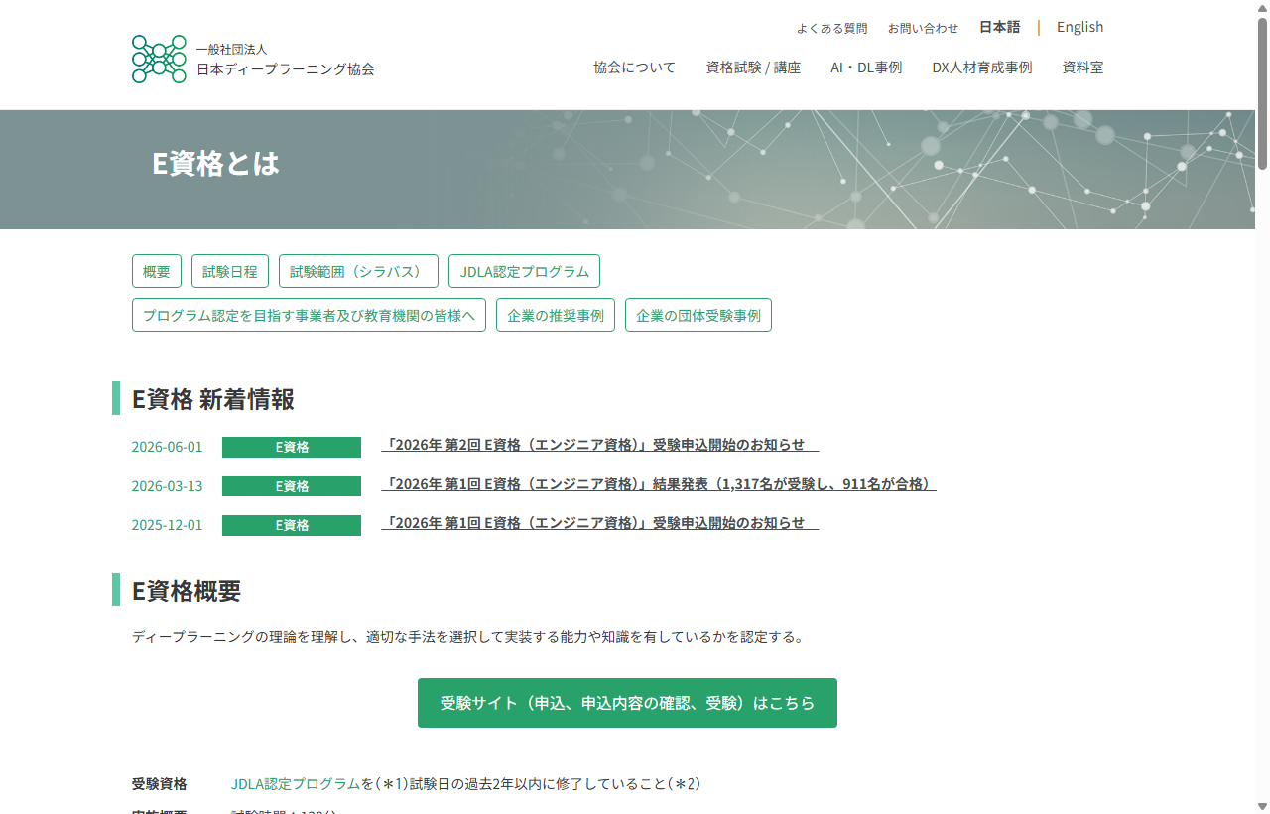Screen dimensions: 1270x814
Task: Open DX人材育成事例 menu
Action: coord(982,68)
